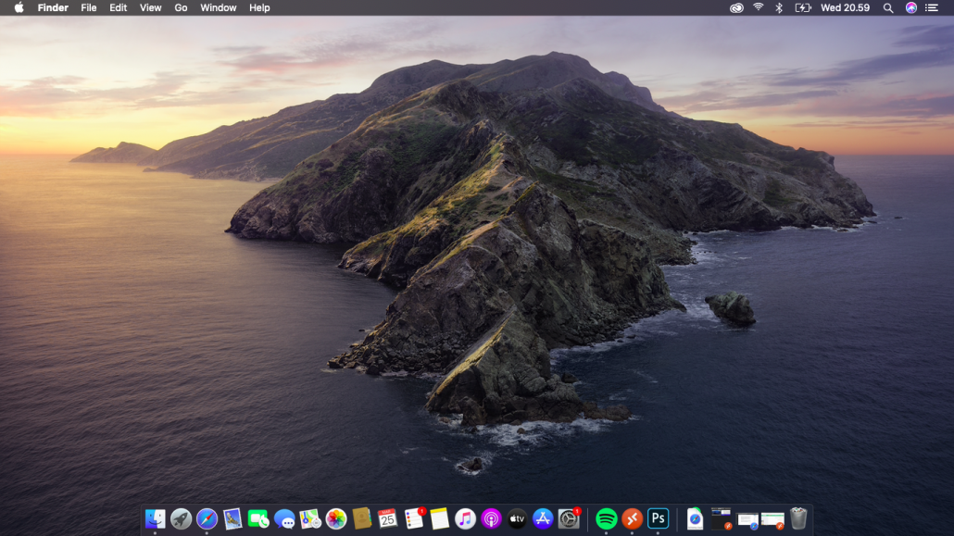Open Adobe Photoshop from the dock
Viewport: 954px width, 536px height.
click(659, 518)
